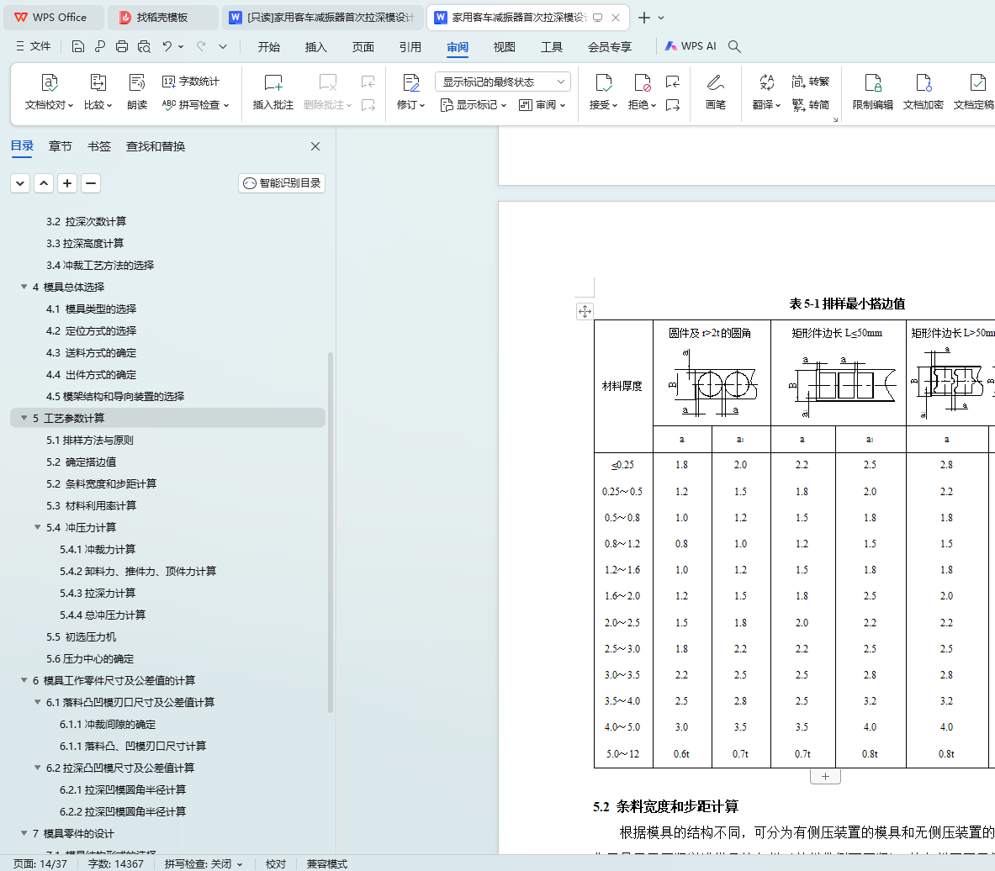Open the 审阅 pane dropdown
995x871 pixels.
coord(542,105)
